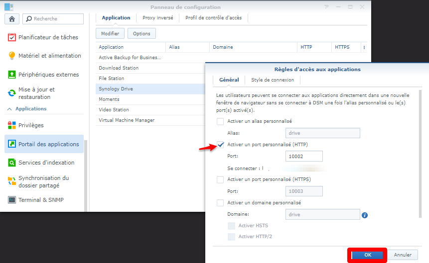Click the dialog vertical scrollbar

click(420, 154)
